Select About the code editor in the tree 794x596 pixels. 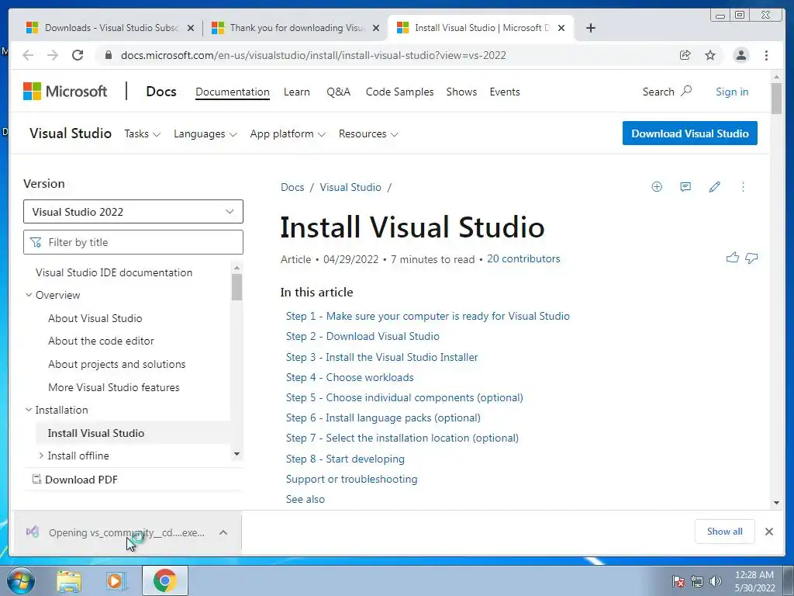[101, 341]
